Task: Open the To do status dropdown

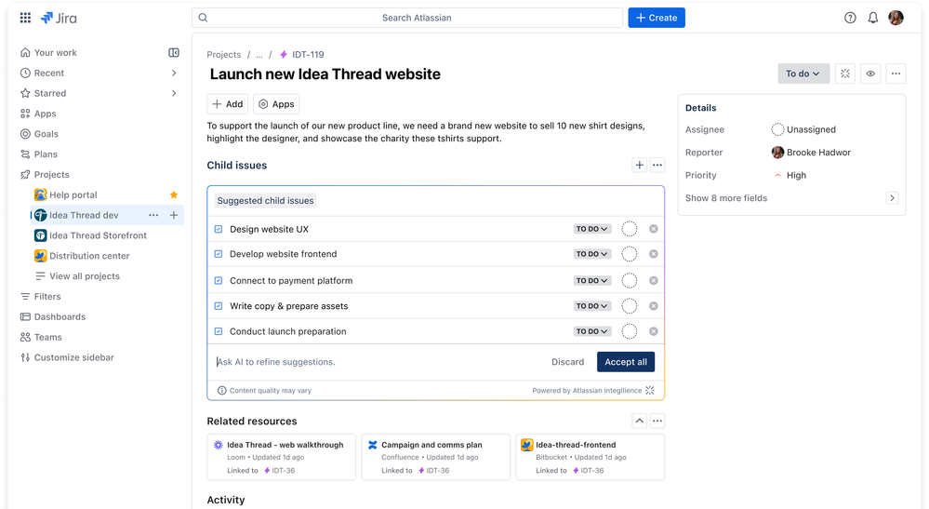Action: 803,74
